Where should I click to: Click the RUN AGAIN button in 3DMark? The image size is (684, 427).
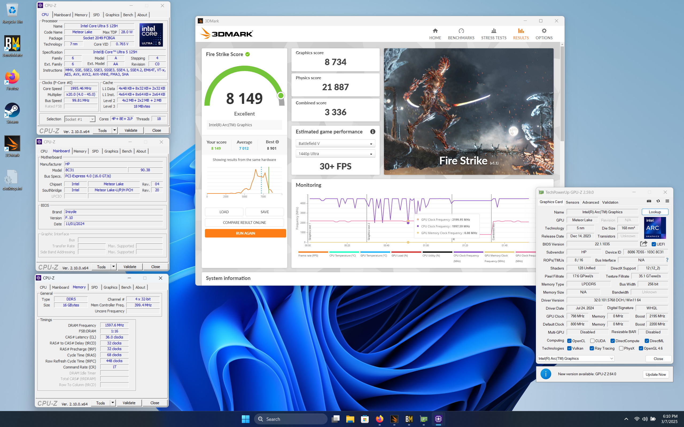coord(245,233)
